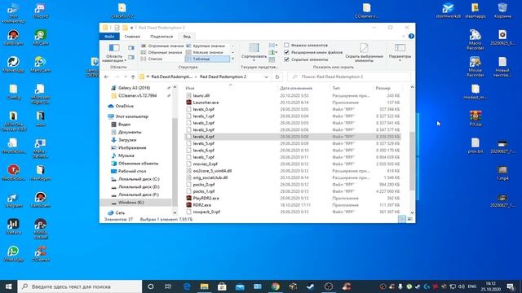Open recent locations dropdown arrow

coord(125,77)
